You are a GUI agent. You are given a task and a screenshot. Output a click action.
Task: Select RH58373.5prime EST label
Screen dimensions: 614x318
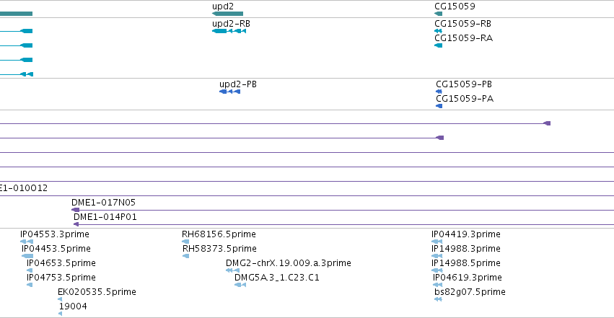pos(219,249)
